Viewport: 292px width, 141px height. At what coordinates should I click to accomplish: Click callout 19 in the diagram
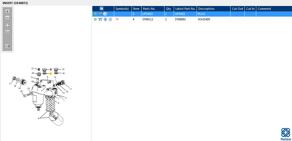19,88
